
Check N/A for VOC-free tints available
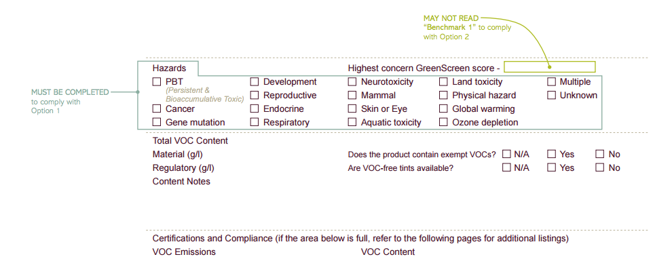coord(506,168)
